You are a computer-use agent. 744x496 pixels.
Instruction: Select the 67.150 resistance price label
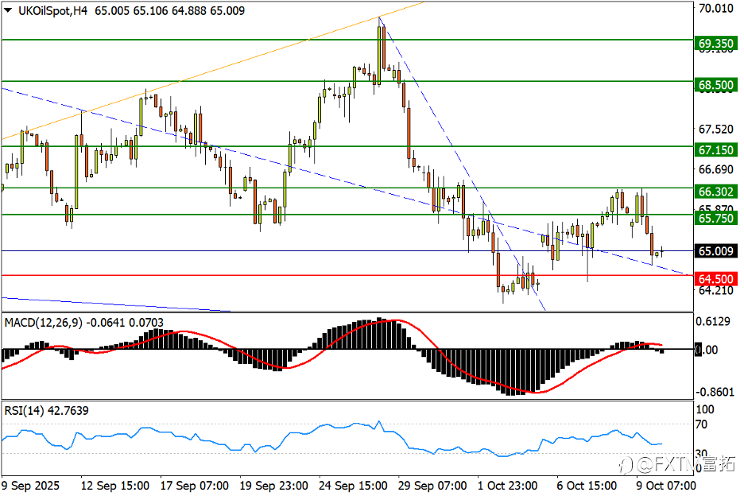tap(716, 150)
